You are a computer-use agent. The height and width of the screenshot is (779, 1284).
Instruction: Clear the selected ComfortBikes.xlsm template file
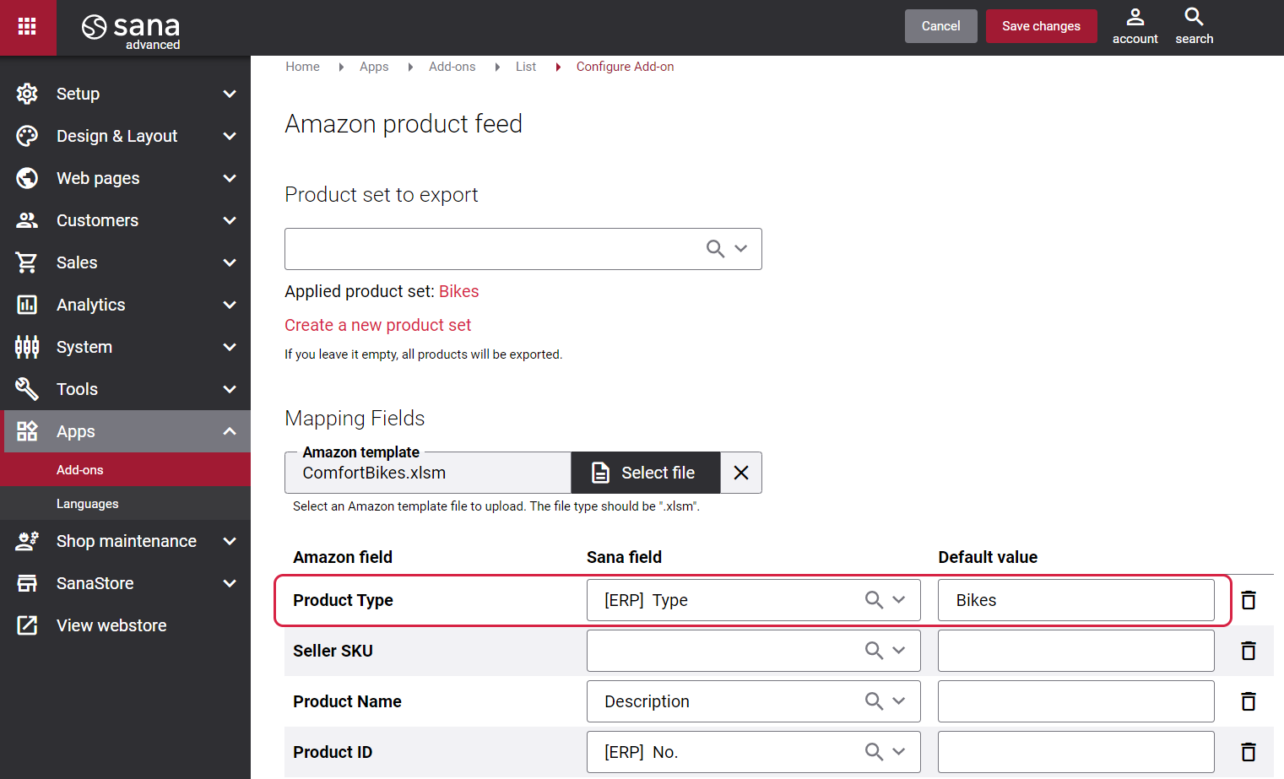[x=741, y=473]
